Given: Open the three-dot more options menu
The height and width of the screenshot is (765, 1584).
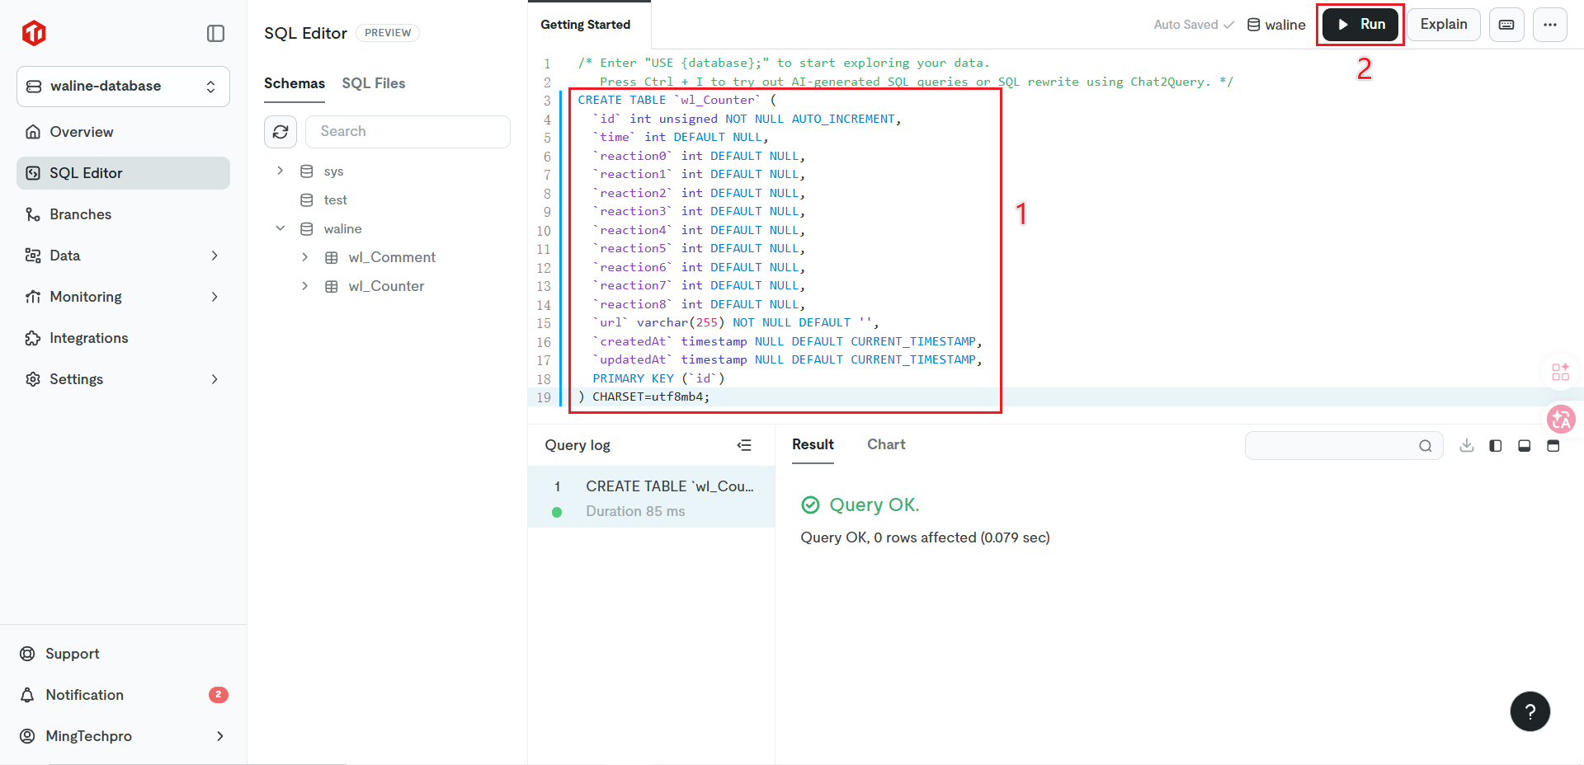Looking at the screenshot, I should (x=1550, y=25).
